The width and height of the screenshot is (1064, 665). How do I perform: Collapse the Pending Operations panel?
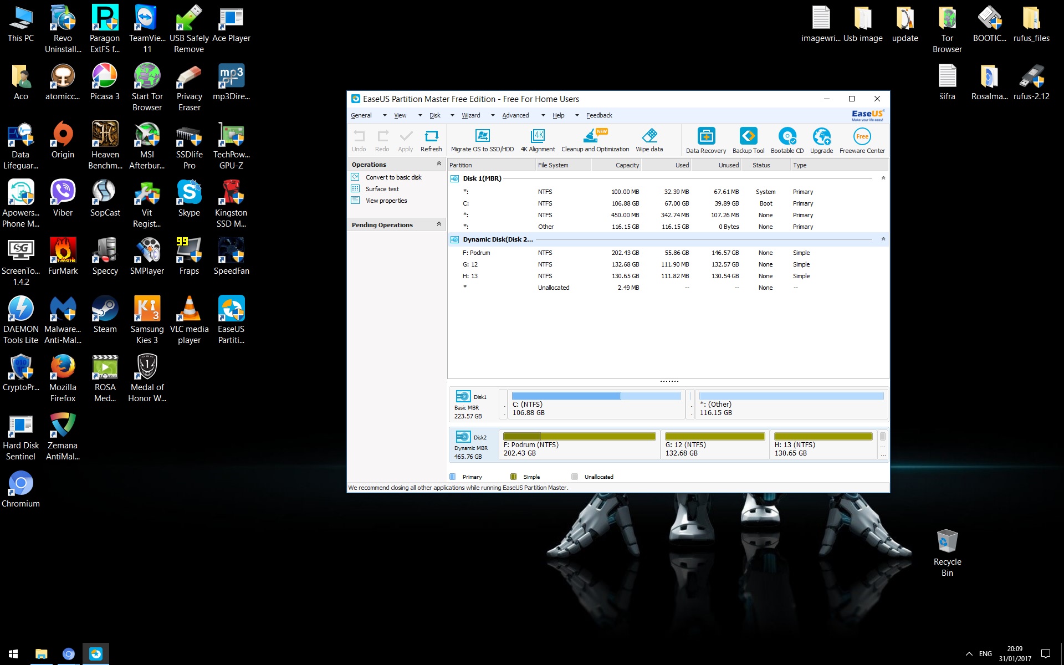[439, 224]
